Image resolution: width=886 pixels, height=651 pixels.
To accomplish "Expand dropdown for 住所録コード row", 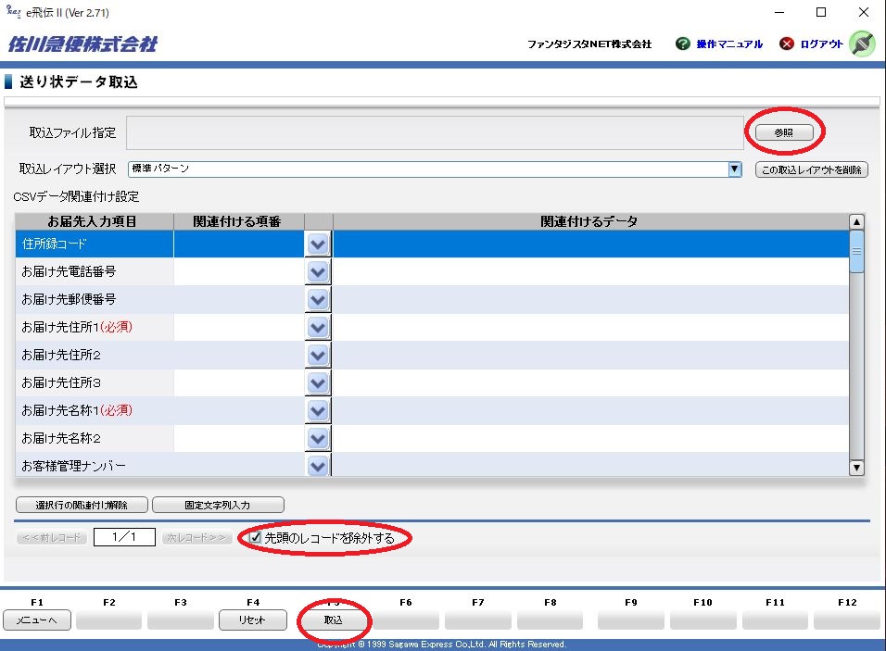I will click(318, 244).
